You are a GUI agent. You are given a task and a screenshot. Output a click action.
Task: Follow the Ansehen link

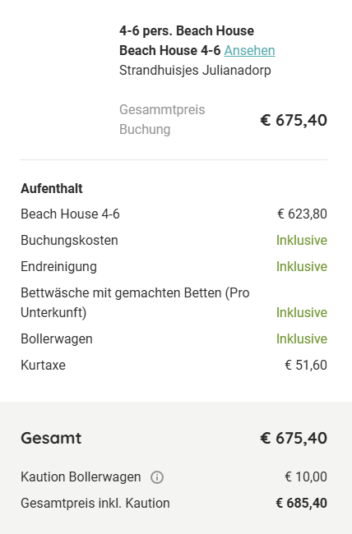[249, 50]
